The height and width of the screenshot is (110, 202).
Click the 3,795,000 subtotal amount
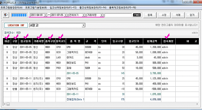click(x=155, y=73)
